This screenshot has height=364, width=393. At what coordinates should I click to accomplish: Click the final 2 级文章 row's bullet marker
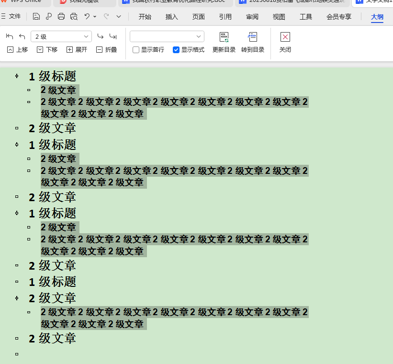click(17, 339)
